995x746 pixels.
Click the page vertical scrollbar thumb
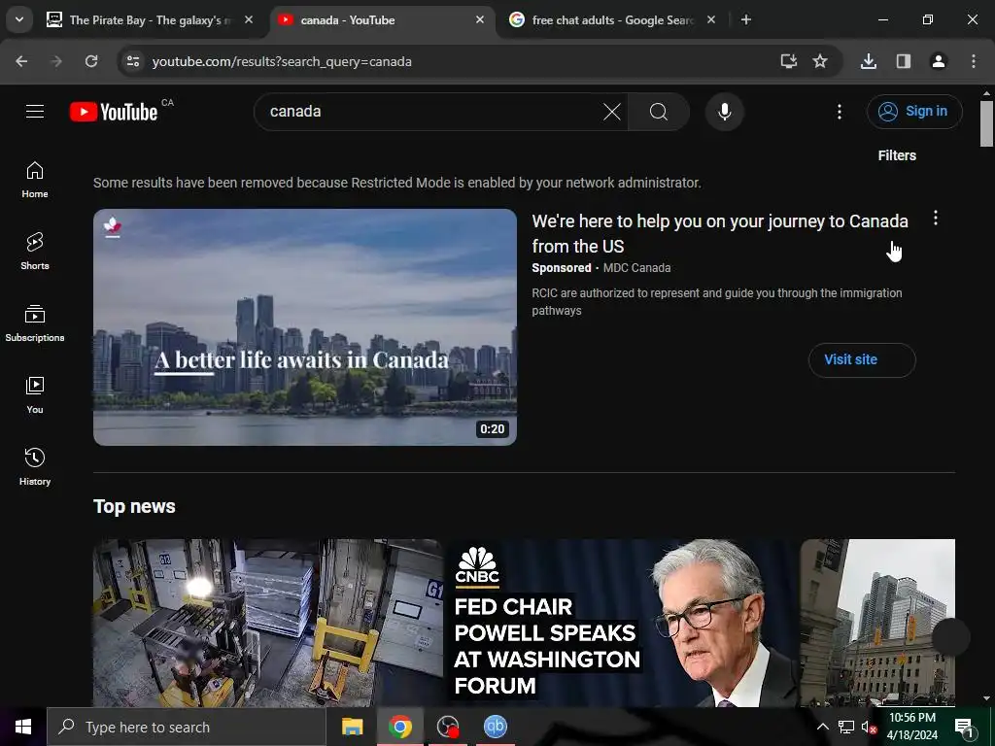click(x=986, y=124)
